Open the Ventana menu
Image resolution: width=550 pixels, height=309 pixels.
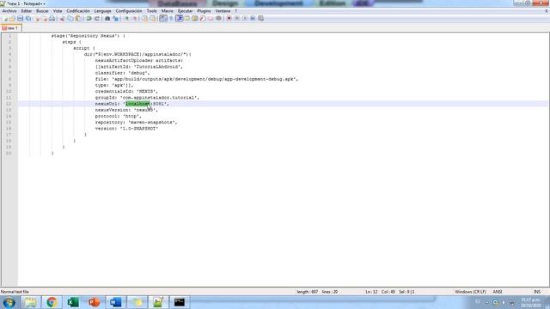tap(223, 11)
